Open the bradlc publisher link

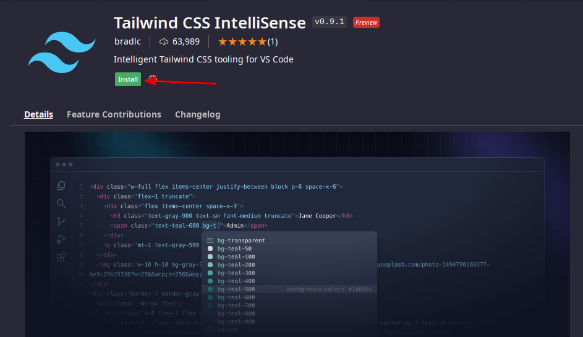[x=127, y=41]
